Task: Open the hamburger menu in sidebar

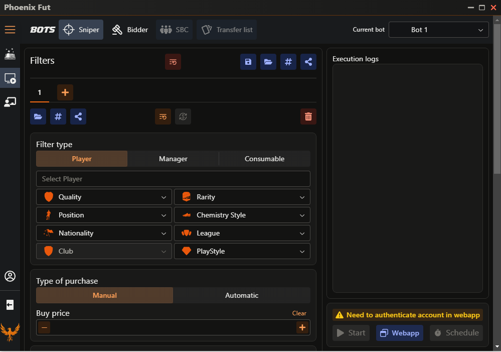Action: 10,30
